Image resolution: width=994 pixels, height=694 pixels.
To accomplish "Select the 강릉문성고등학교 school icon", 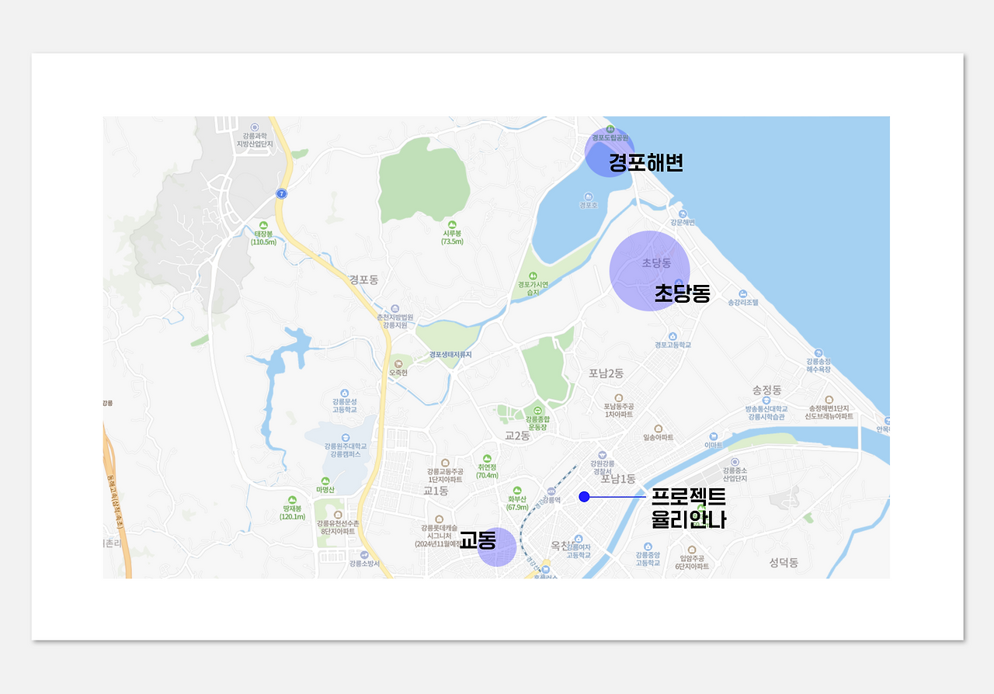I will pos(345,393).
